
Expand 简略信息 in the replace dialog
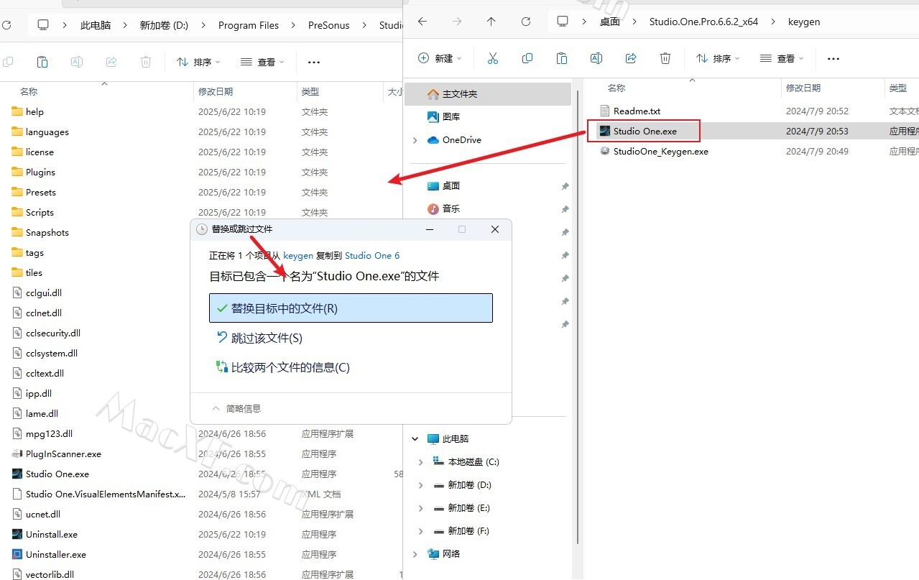coord(236,408)
